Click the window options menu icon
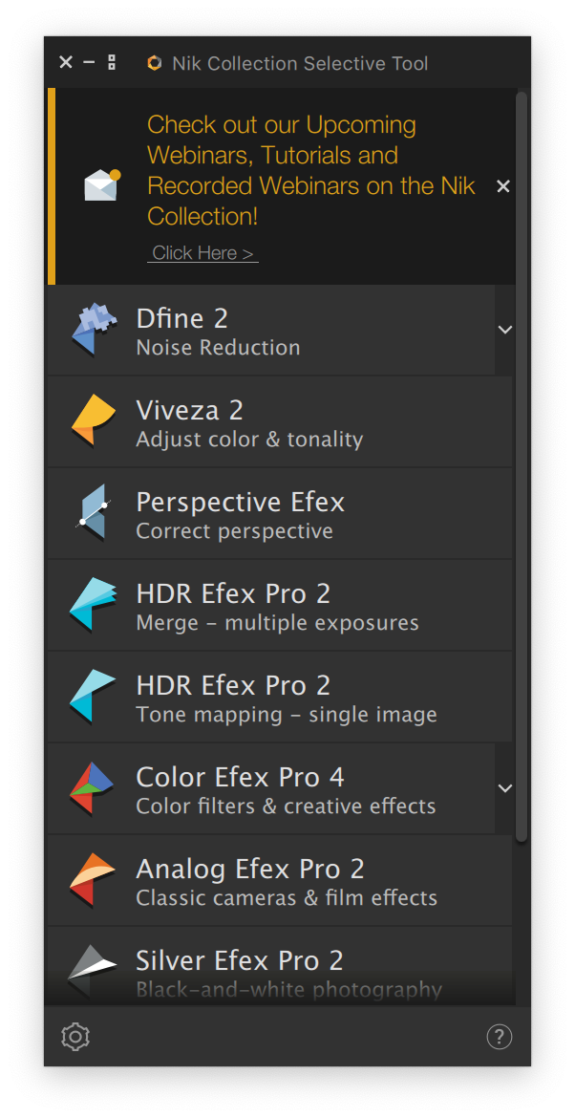This screenshot has width=575, height=1118. point(112,62)
